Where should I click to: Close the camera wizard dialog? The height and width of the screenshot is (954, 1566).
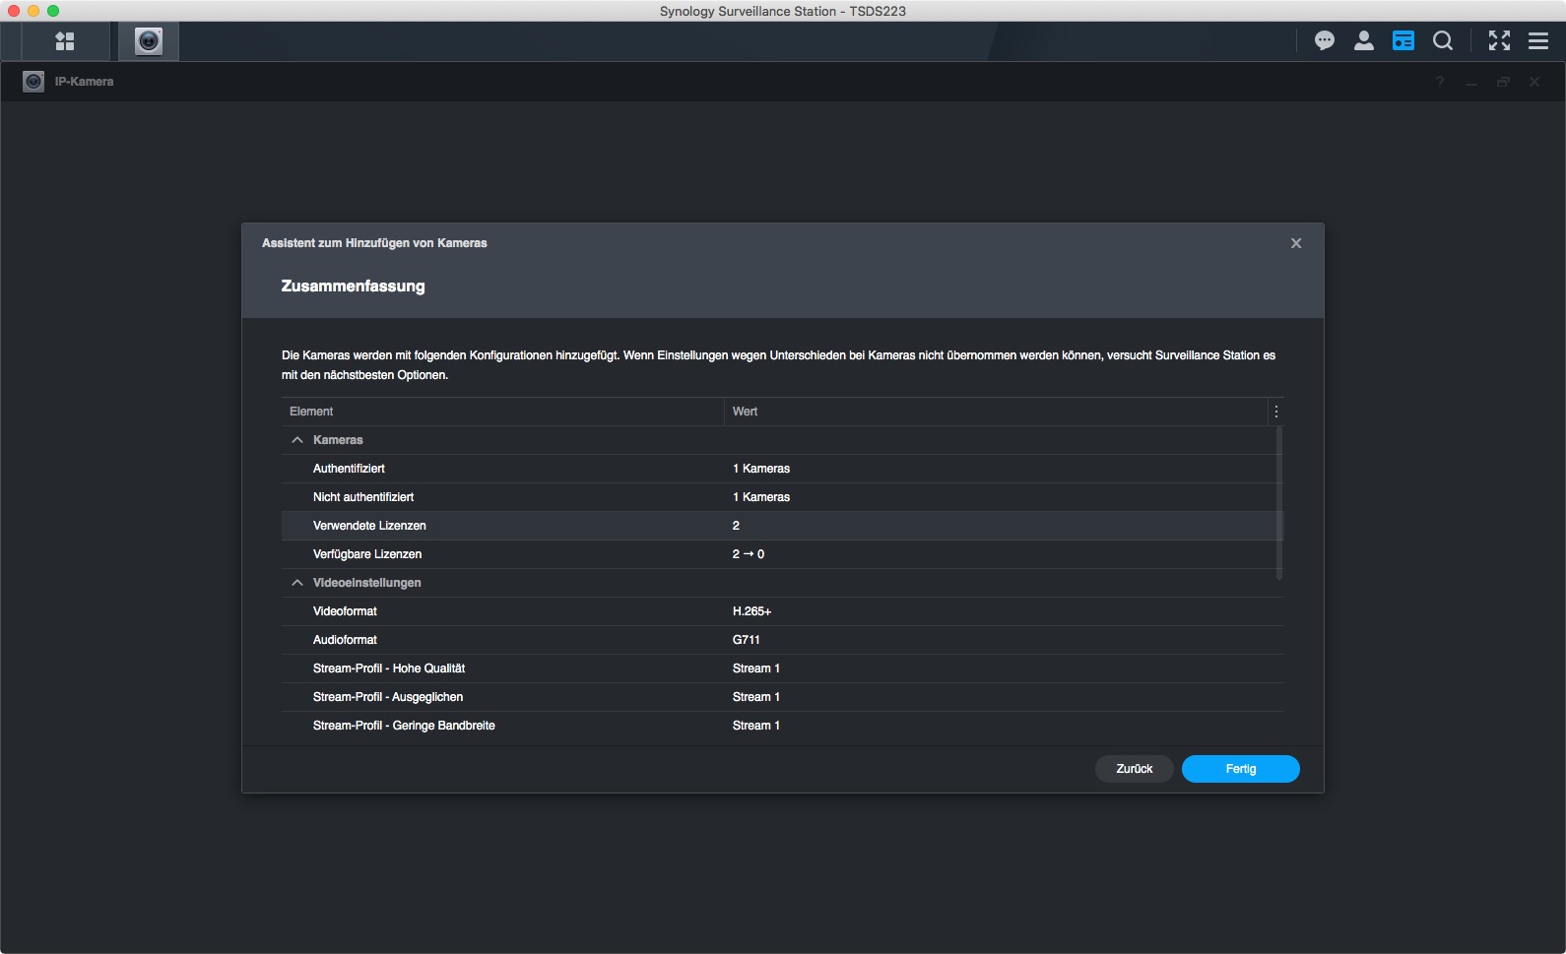[x=1295, y=243]
